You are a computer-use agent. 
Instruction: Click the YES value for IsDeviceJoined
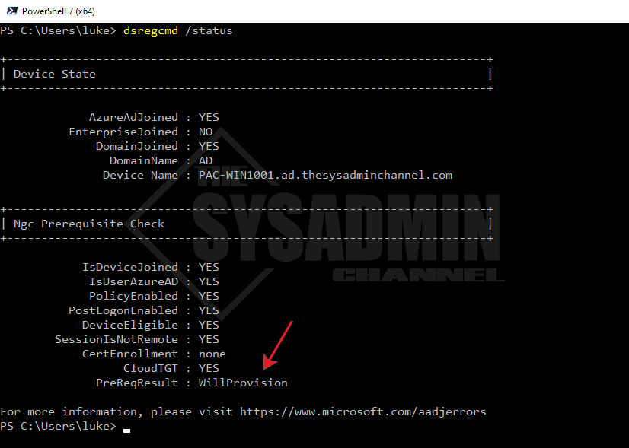(209, 267)
